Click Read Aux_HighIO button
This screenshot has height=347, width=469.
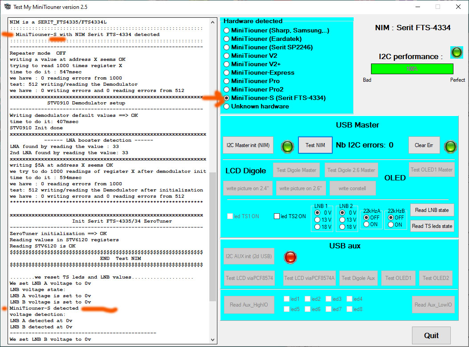(x=249, y=305)
